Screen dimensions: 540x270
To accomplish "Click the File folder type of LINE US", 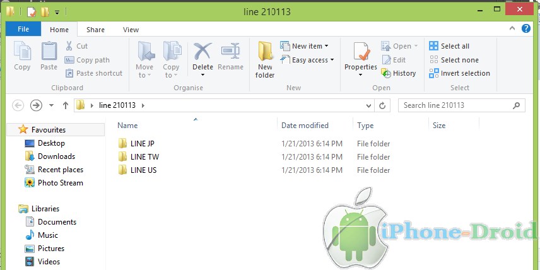I will click(x=373, y=170).
